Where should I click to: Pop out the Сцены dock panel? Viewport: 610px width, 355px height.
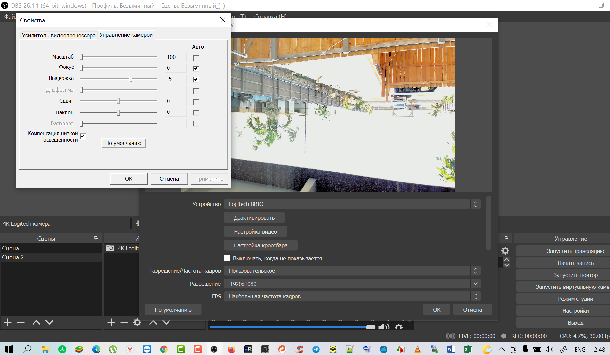[x=96, y=238]
